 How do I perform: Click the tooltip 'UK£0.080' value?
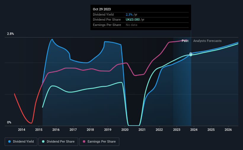click(x=133, y=20)
